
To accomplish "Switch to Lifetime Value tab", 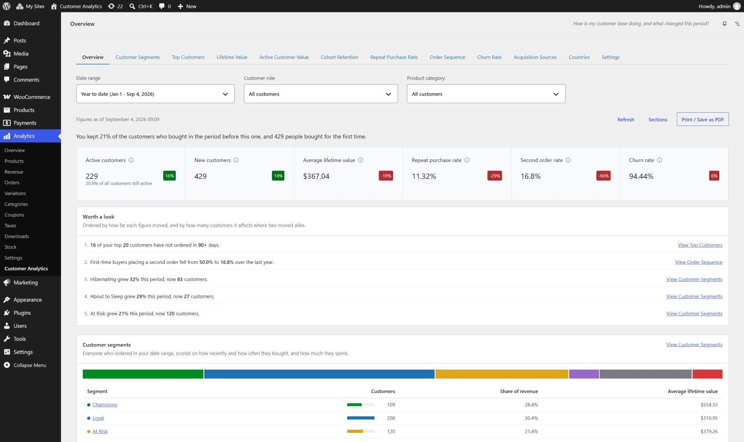I will click(x=232, y=57).
